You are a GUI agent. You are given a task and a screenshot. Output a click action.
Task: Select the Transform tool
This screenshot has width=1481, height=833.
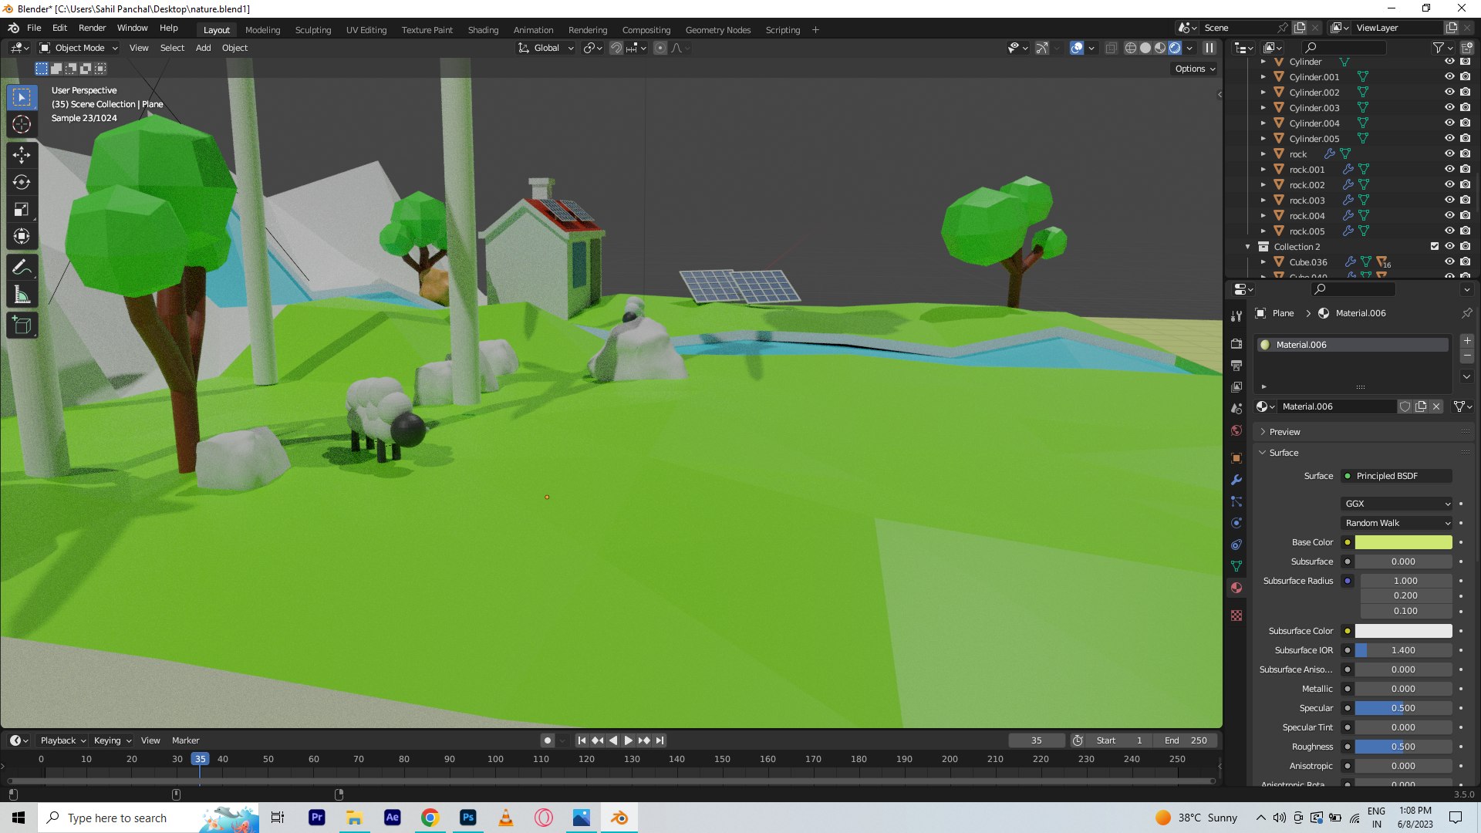(x=22, y=236)
